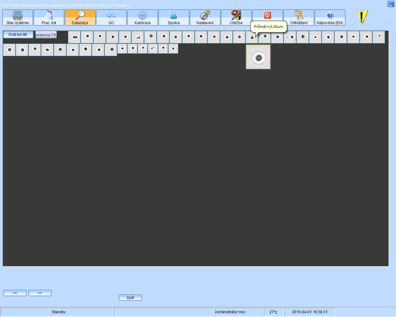Click Odhlášení keys logout icon
396x317 pixels.
click(x=299, y=18)
